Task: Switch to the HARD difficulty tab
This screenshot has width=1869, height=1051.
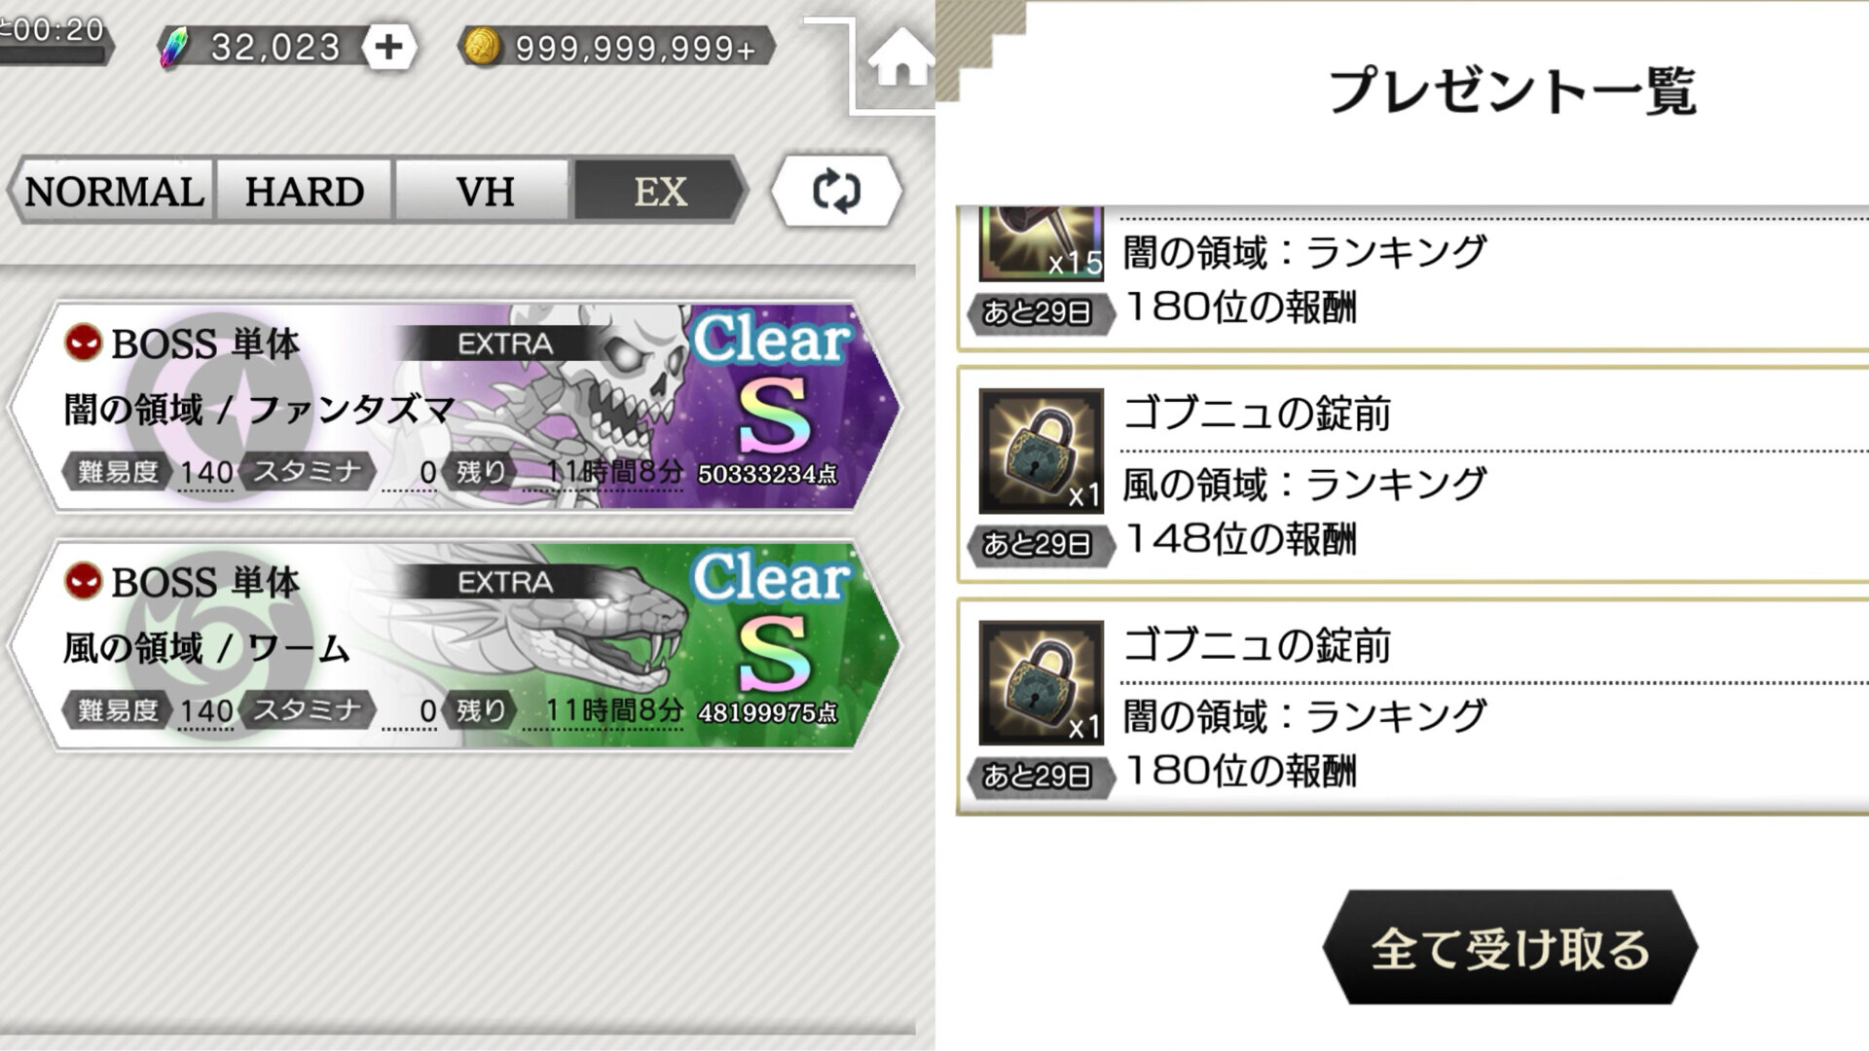Action: pyautogui.click(x=305, y=191)
